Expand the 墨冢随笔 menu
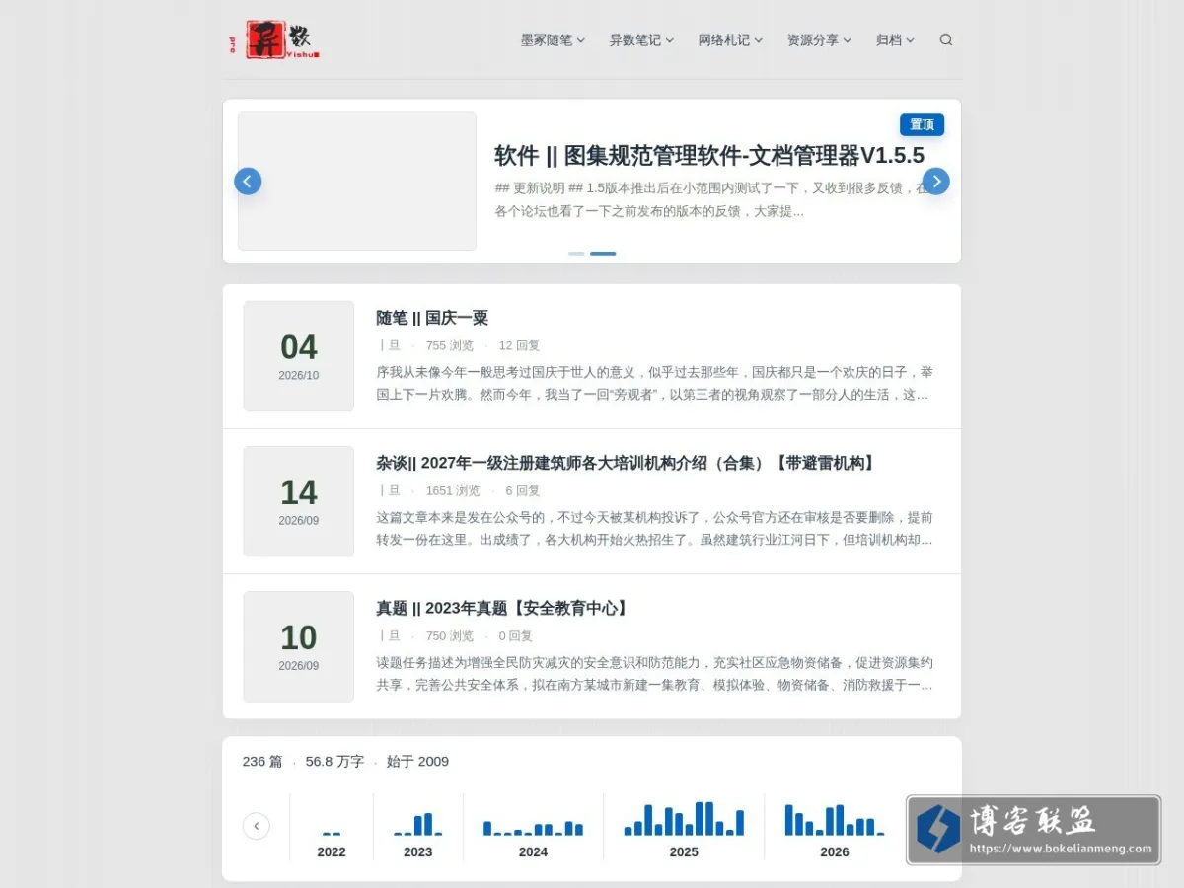Image resolution: width=1184 pixels, height=888 pixels. [553, 40]
